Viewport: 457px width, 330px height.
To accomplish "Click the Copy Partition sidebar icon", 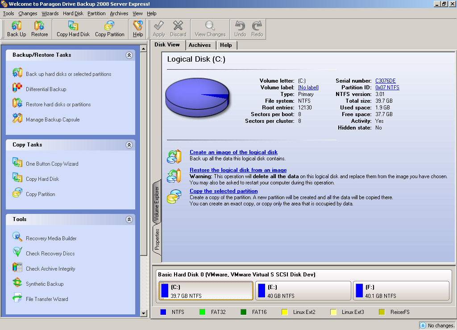I will (x=17, y=193).
